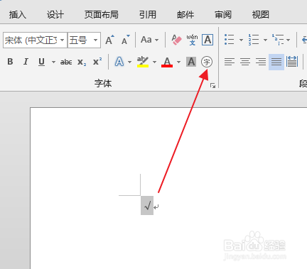
Task: Open highlight color dropdown arrow
Action: pos(154,62)
